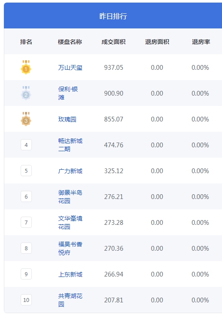
Task: Open the 共青湖花园 property link
Action: tap(70, 300)
